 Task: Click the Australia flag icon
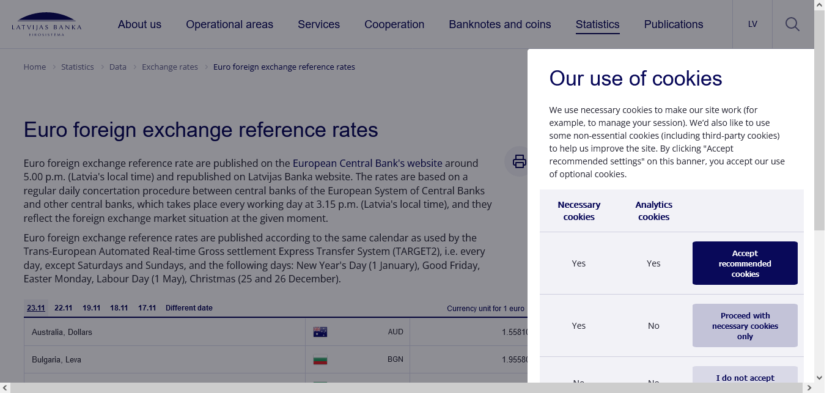click(320, 332)
